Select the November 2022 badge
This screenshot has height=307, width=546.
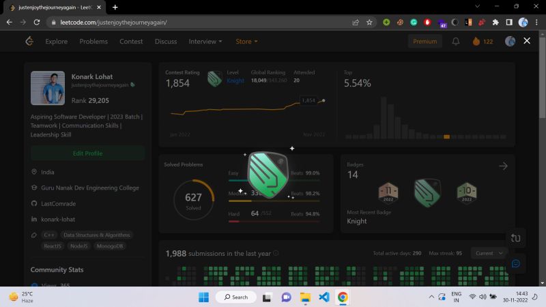click(388, 192)
